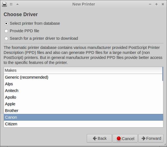Viewport: 167px width, 147px height.
Task: Maximize the New Printer window
Action: pyautogui.click(x=156, y=4)
